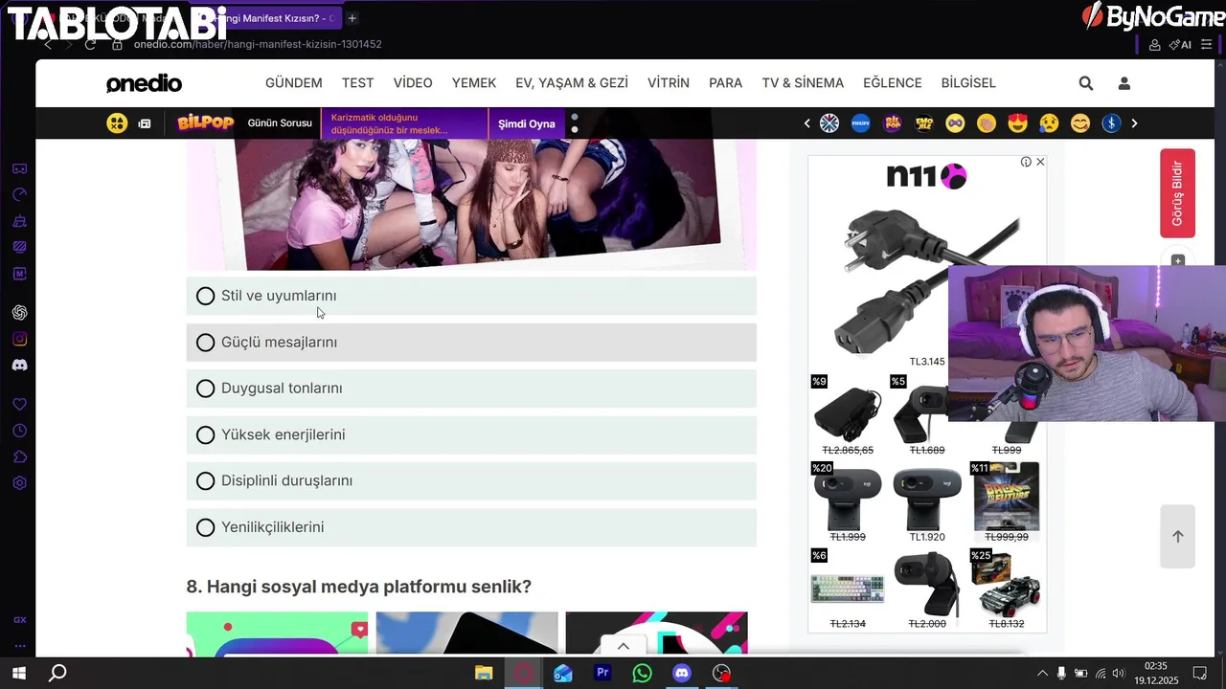
Task: Close the n11 advertisement
Action: click(x=1040, y=162)
